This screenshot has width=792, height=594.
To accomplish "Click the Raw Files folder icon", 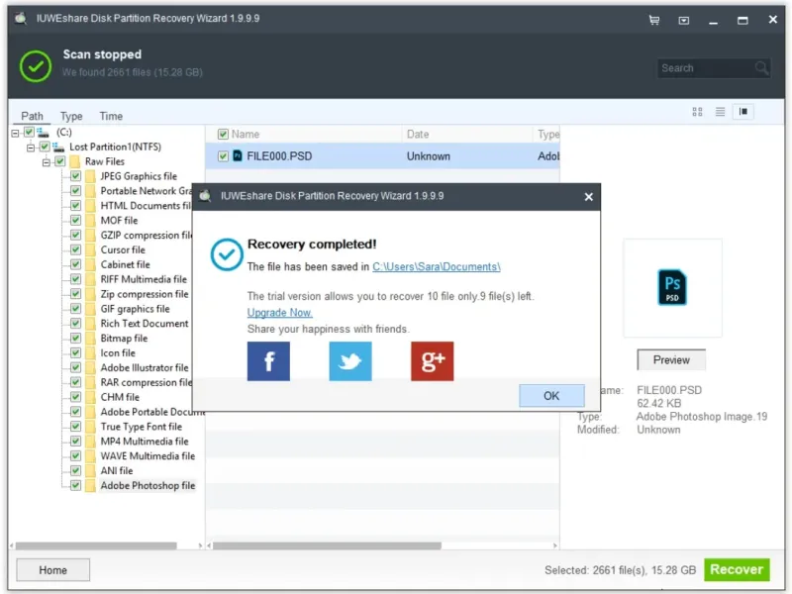I will [75, 161].
